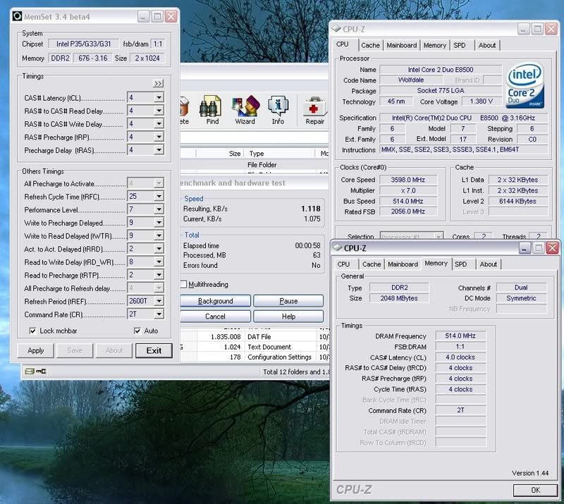Toggle the Lock mchbar checkbox
The image size is (564, 504).
[32, 331]
